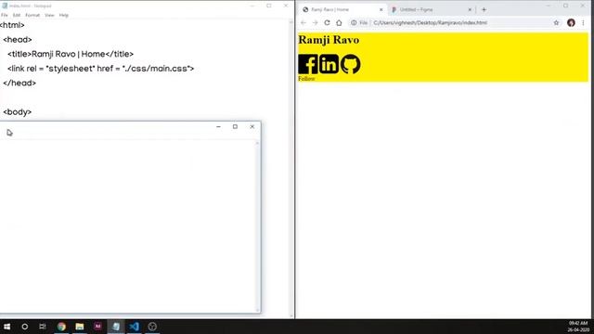This screenshot has height=334, width=594.
Task: Click the Facebook icon on the webpage
Action: (307, 64)
